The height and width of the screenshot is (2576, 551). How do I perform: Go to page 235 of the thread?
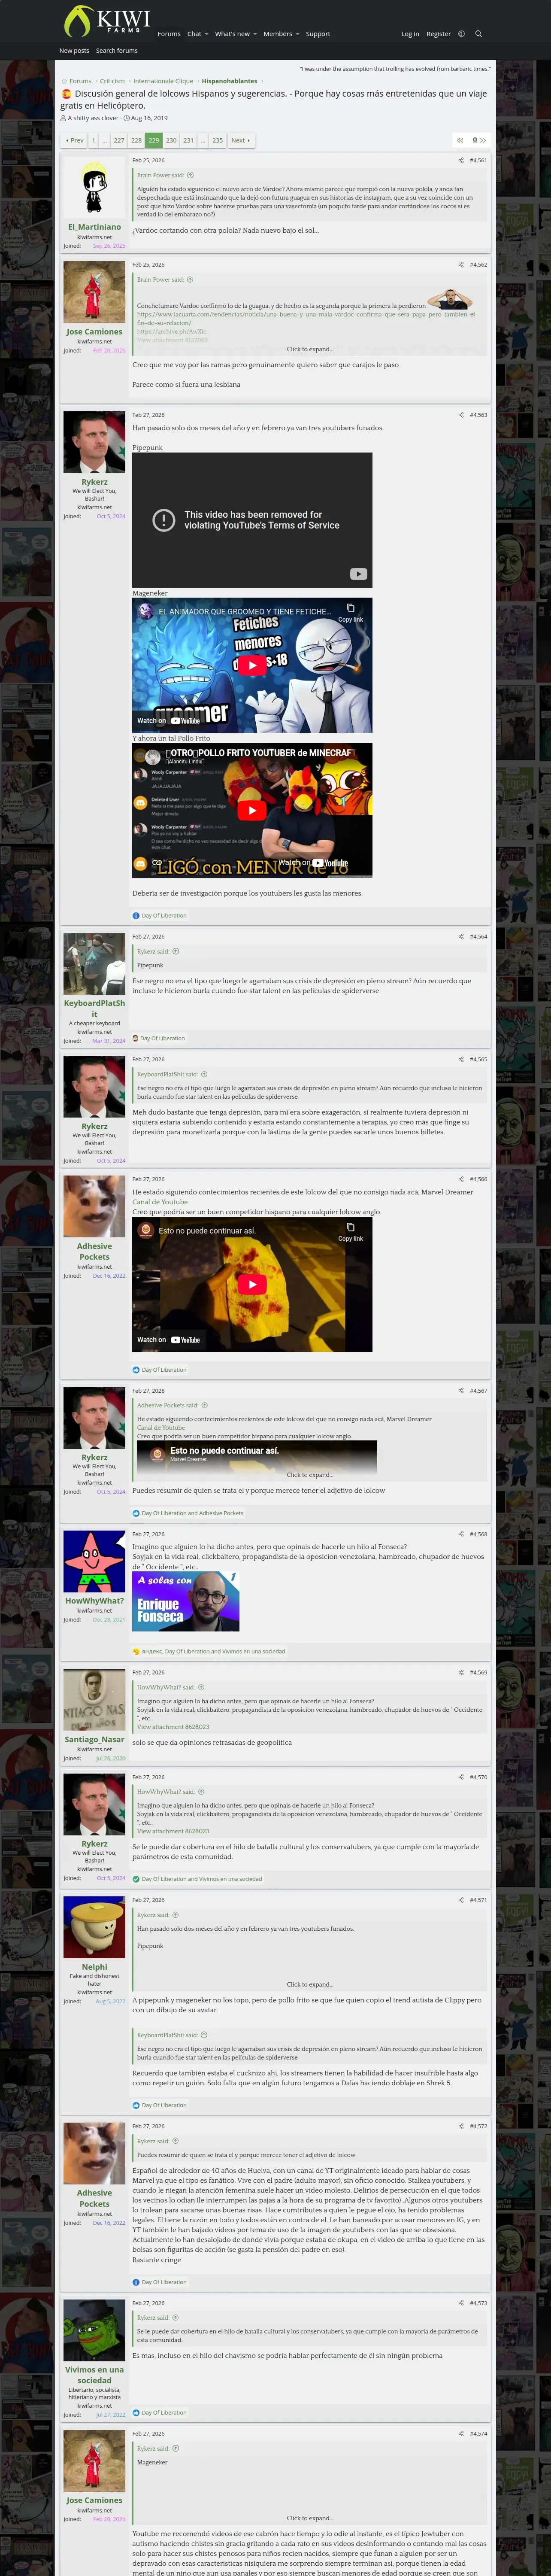(217, 140)
